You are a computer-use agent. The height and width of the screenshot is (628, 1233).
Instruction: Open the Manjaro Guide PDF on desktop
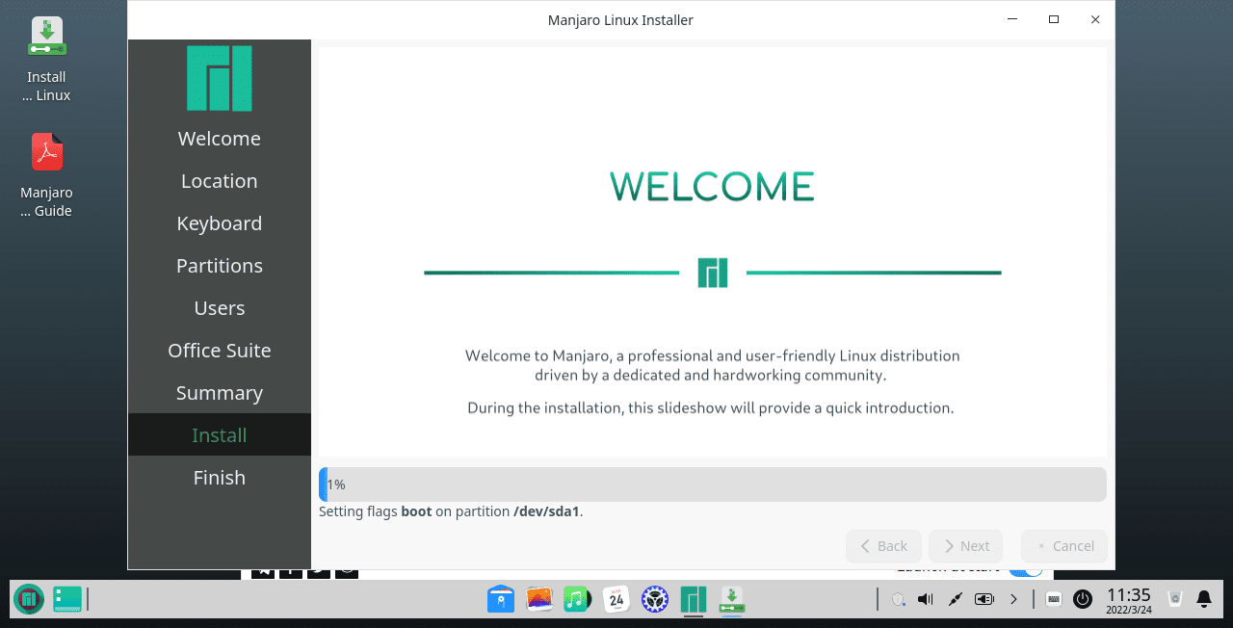[46, 151]
